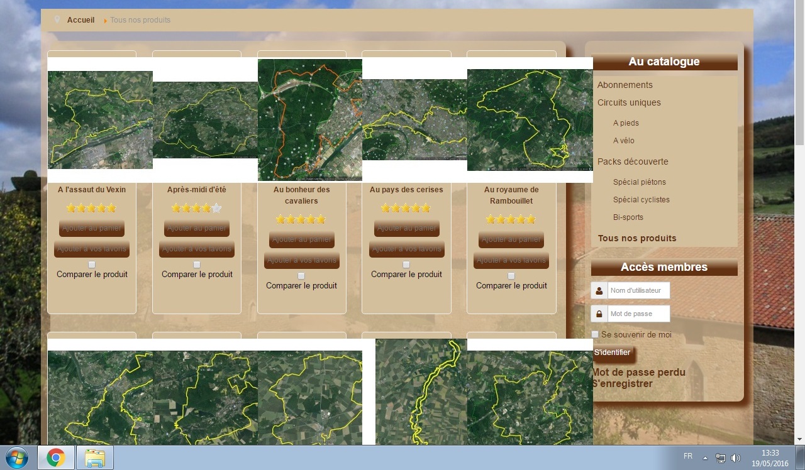Viewport: 805px width, 470px height.
Task: Click the network icon in the system tray
Action: 720,458
